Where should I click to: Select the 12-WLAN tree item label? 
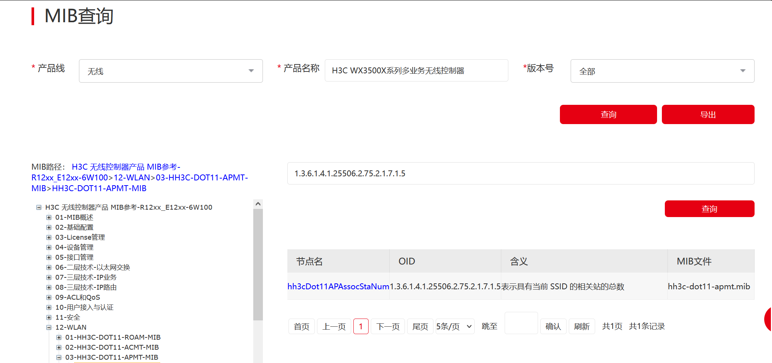(71, 327)
